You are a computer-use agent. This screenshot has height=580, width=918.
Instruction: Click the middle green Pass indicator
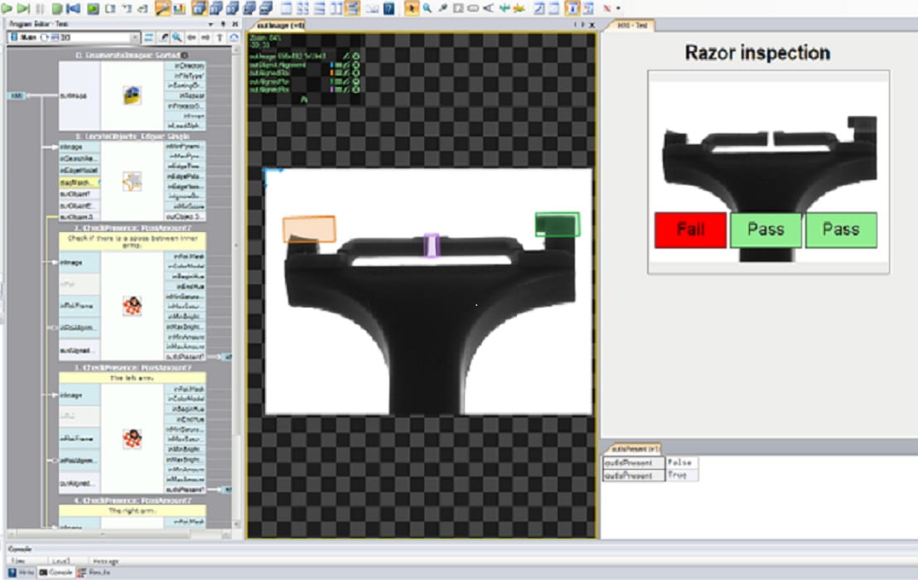click(766, 230)
